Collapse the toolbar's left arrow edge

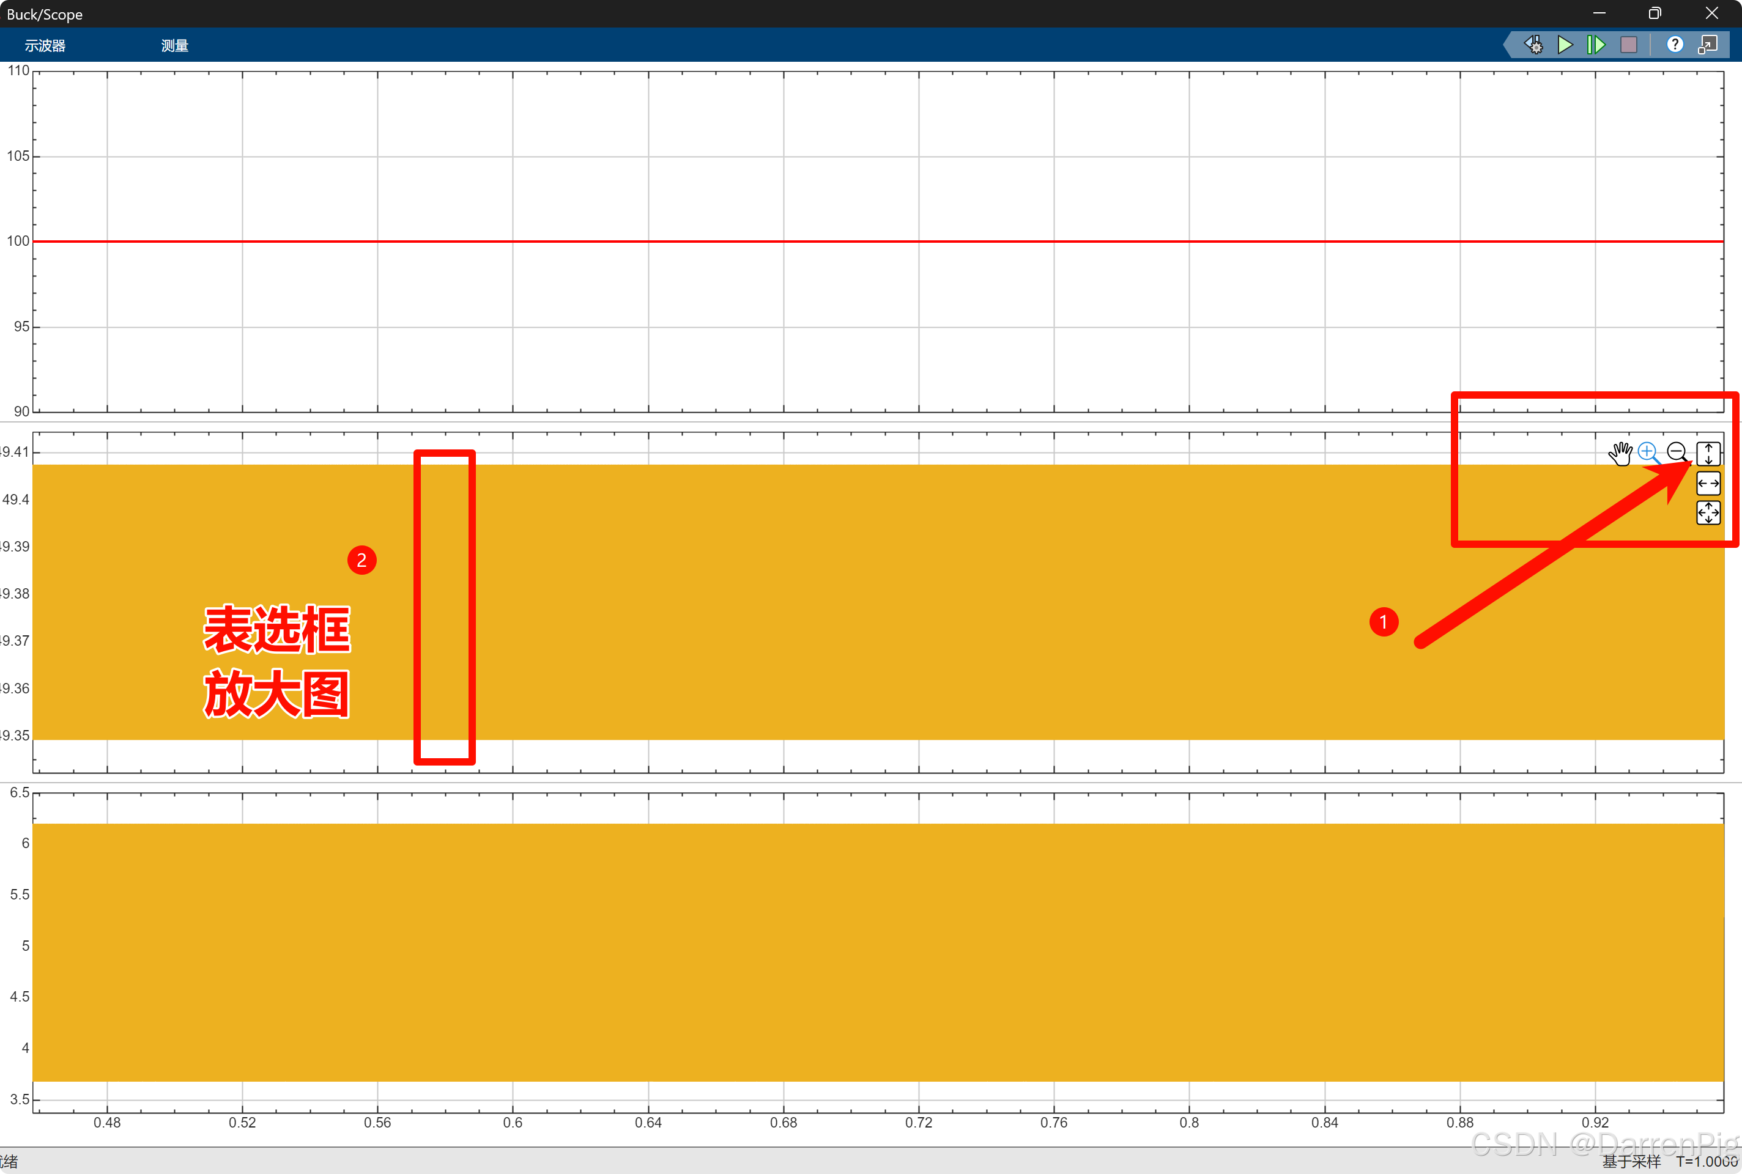tap(1508, 45)
